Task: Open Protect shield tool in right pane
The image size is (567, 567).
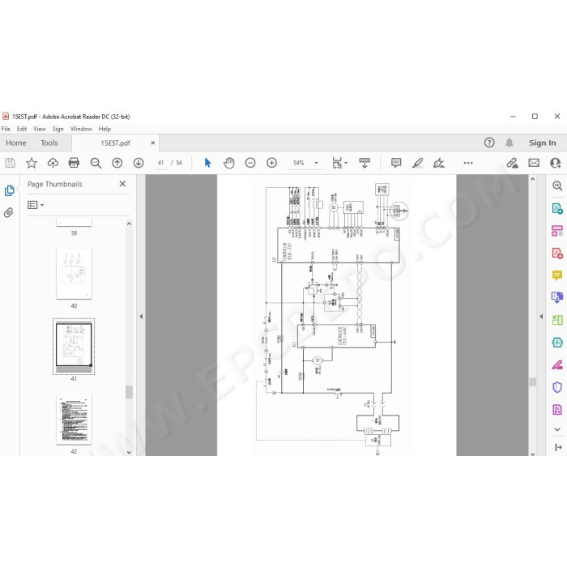Action: pos(557,387)
